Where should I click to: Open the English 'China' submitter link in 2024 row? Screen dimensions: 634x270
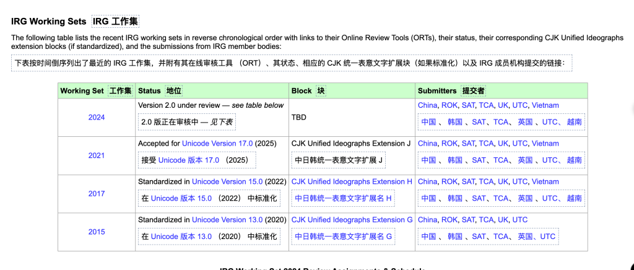(427, 105)
